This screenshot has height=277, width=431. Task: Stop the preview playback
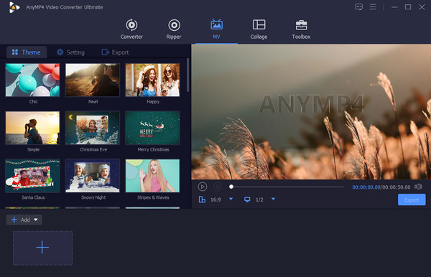point(218,187)
